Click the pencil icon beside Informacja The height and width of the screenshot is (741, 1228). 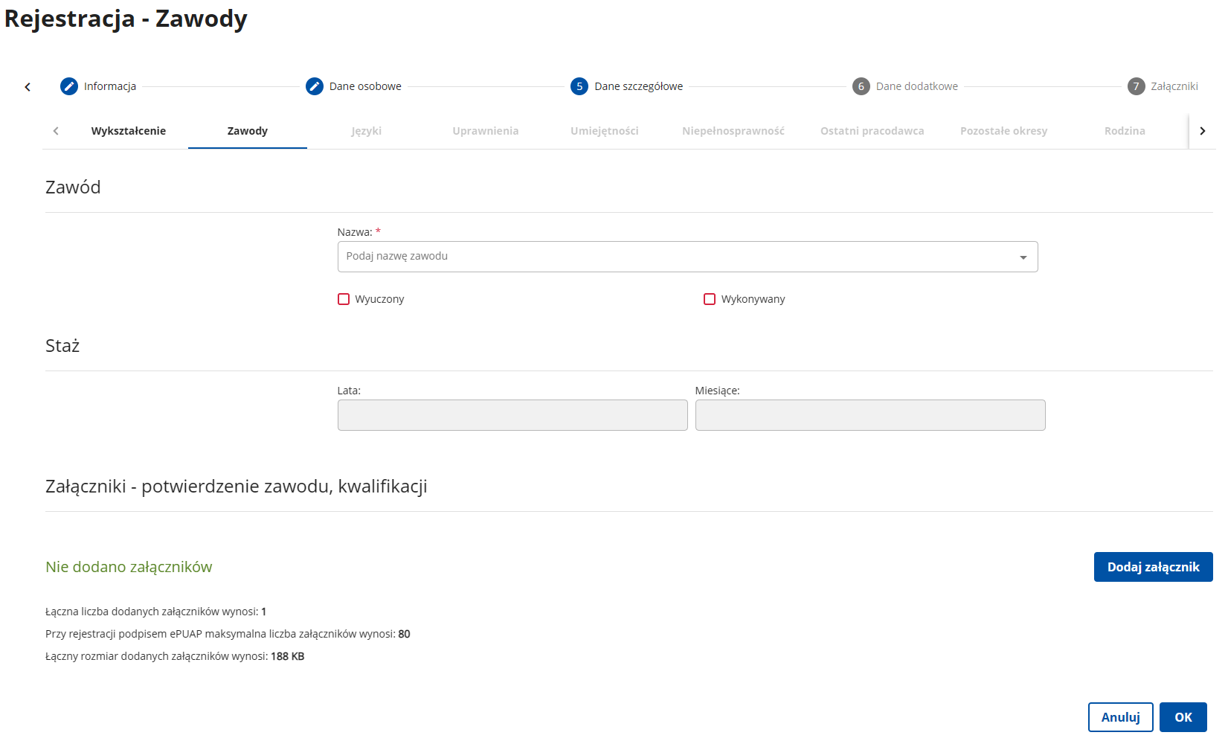click(x=69, y=86)
